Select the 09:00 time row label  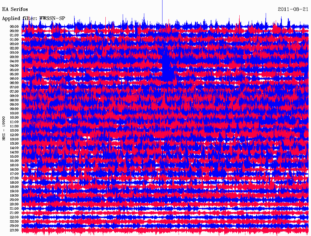[14, 105]
